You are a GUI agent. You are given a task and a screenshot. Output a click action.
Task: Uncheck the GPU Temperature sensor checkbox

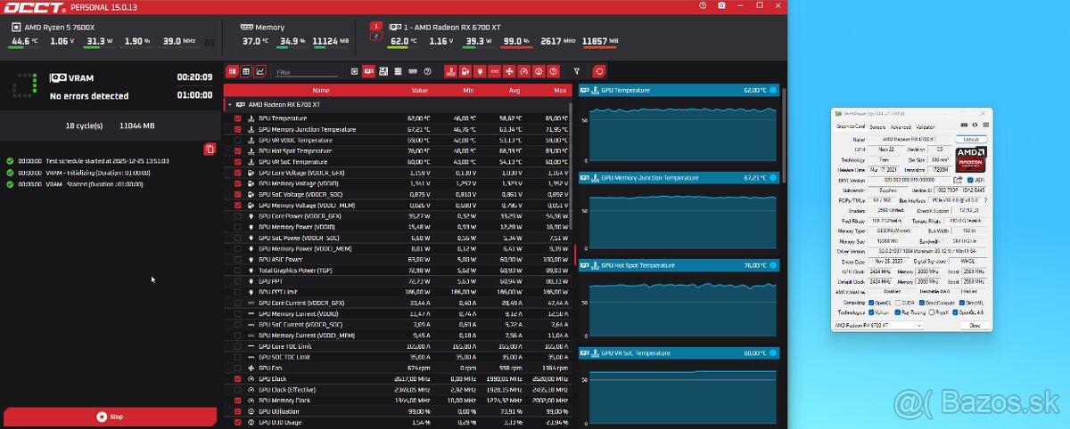pyautogui.click(x=237, y=118)
